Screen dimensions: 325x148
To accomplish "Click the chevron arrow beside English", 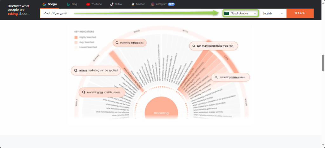I will 282,13.
